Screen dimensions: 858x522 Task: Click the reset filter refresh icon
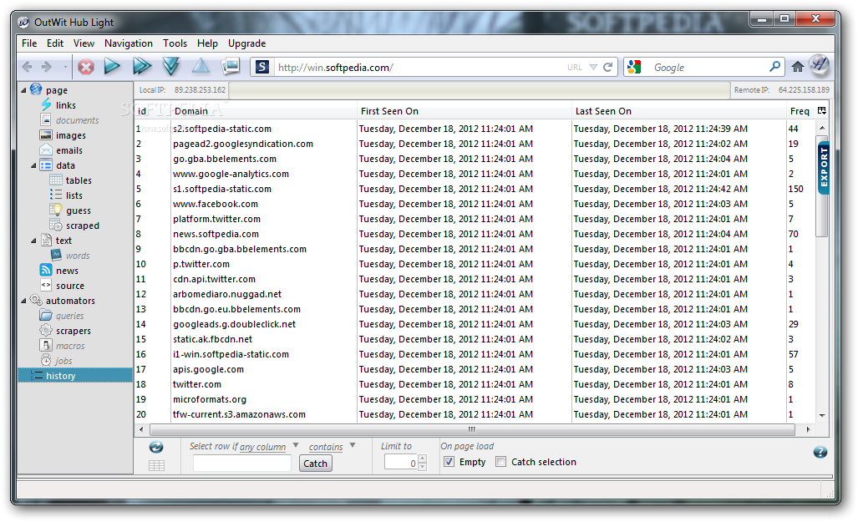(x=156, y=447)
